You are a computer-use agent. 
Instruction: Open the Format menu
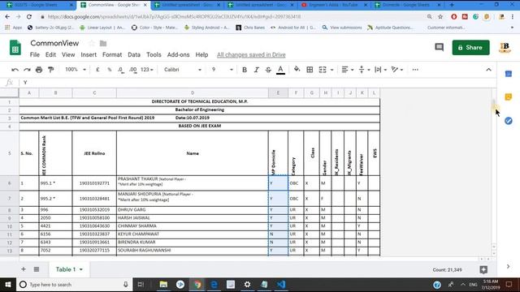(x=112, y=54)
